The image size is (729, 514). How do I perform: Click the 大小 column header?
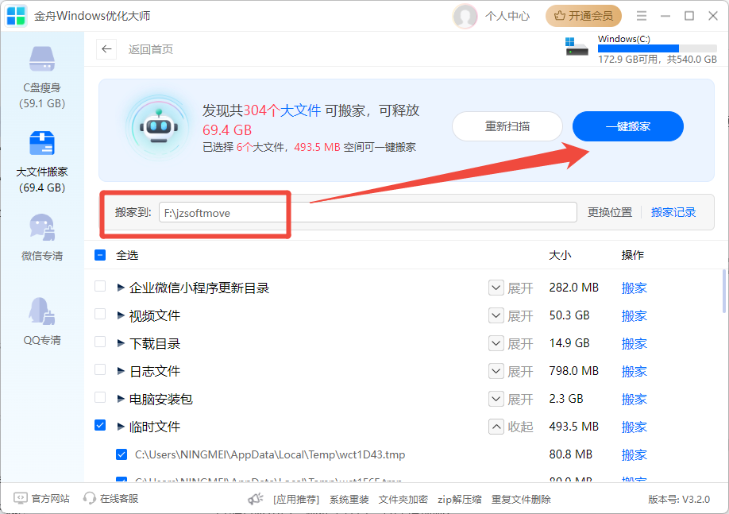click(x=560, y=255)
